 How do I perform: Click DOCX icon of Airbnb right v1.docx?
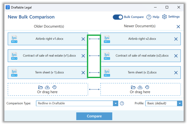pyautogui.click(x=14, y=39)
